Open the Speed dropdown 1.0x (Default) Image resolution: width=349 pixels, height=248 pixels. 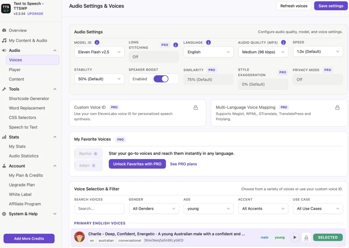[318, 51]
